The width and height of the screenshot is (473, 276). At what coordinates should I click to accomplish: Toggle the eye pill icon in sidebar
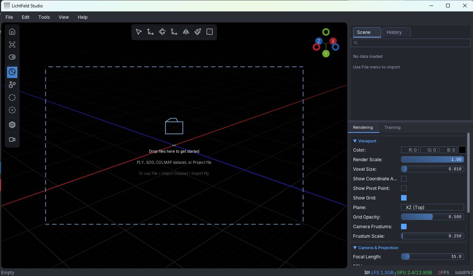coord(12,57)
